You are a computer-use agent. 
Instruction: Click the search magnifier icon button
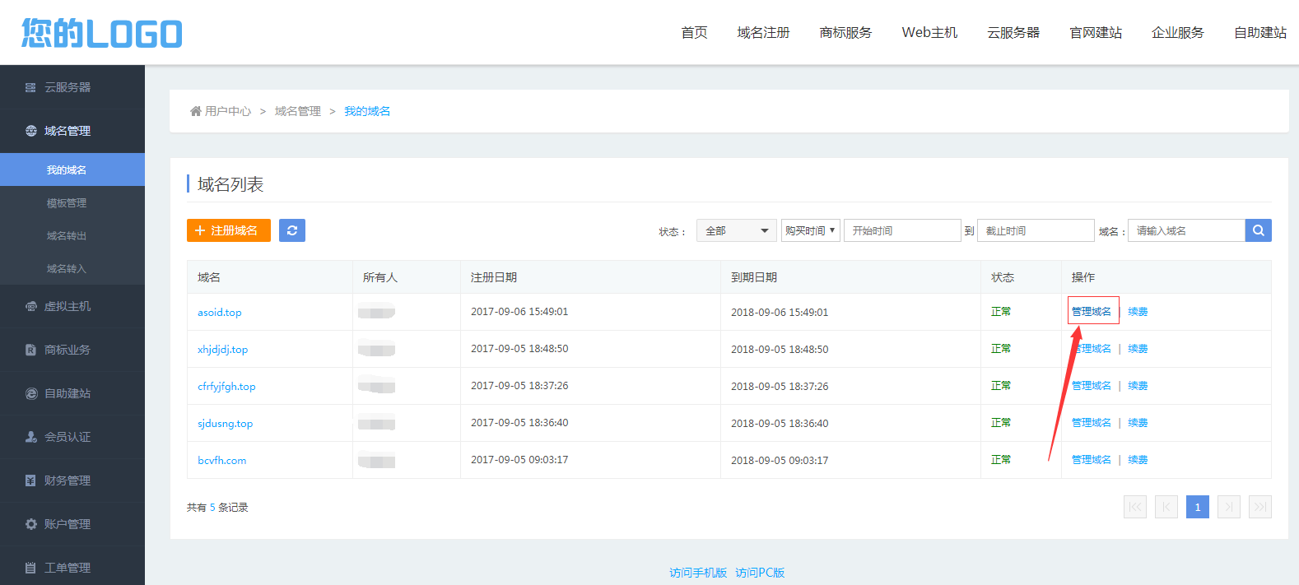tap(1258, 230)
